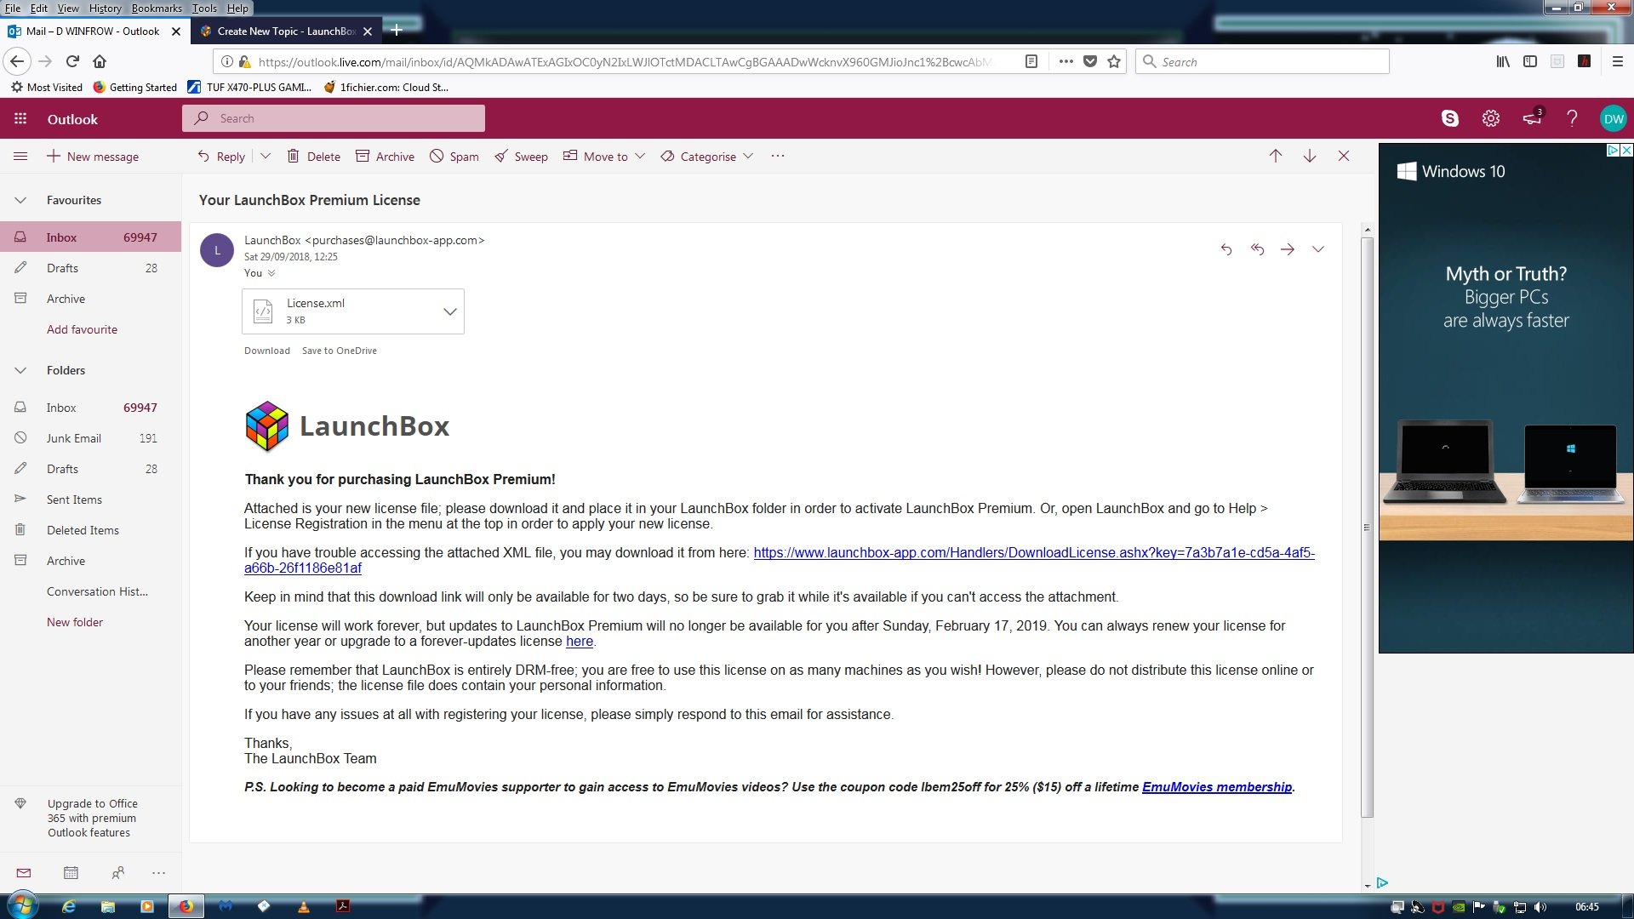Delete the open email
1634x919 pixels.
(313, 157)
